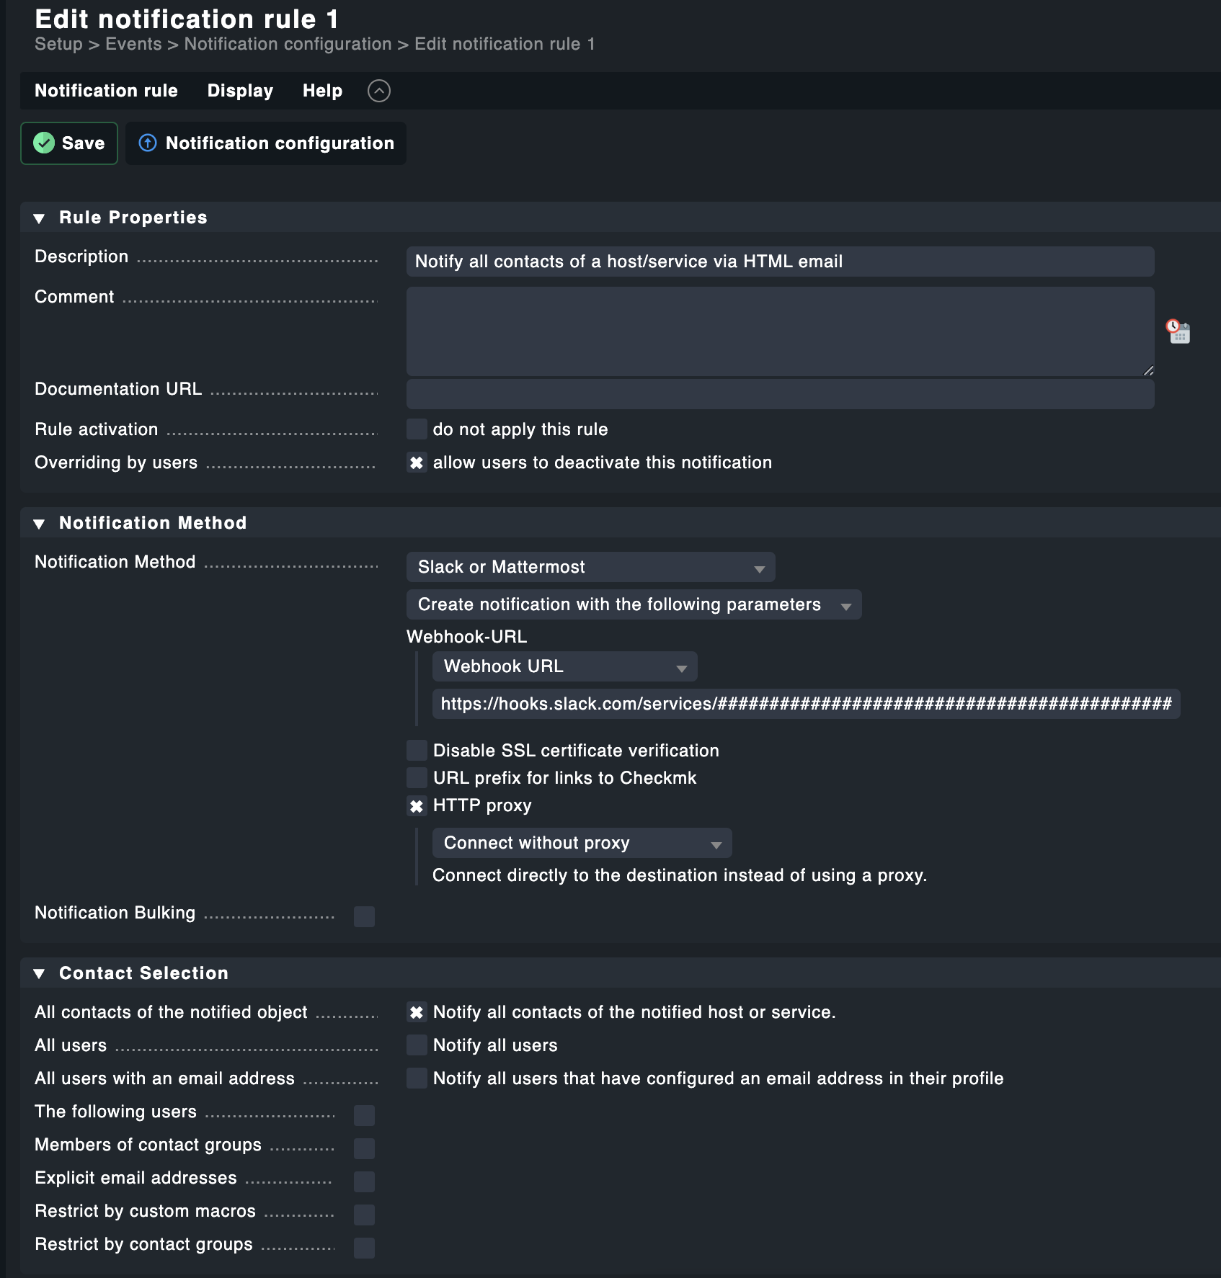Uncheck allow users to deactivate this notification
This screenshot has height=1278, width=1221.
(x=417, y=463)
